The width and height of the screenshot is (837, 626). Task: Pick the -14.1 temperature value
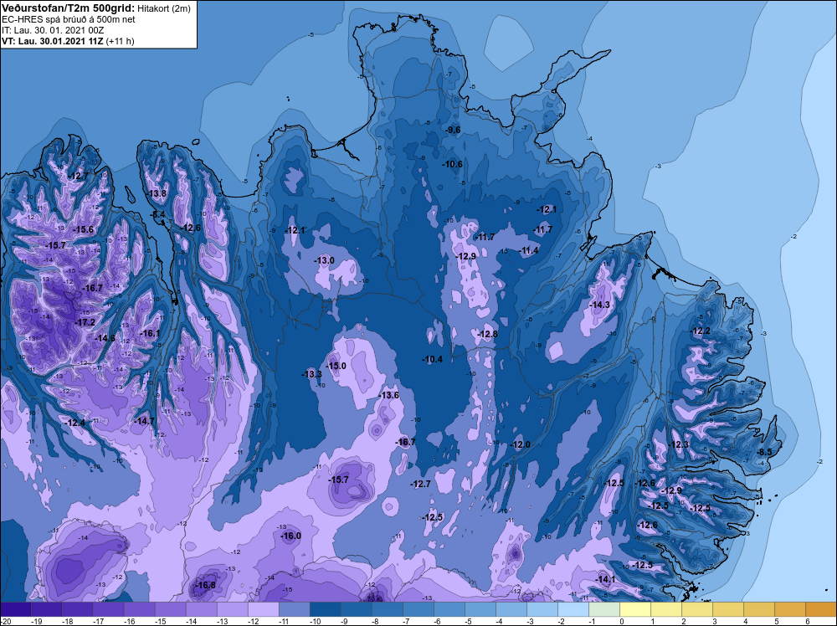[x=606, y=579]
